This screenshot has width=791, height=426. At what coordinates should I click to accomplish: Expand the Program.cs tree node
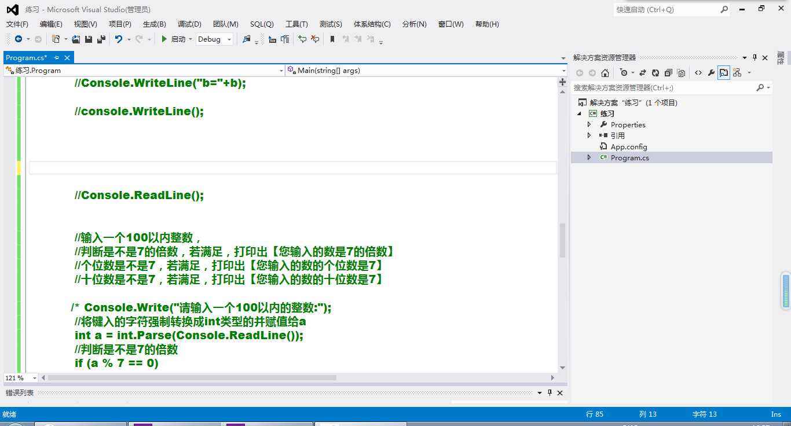click(x=589, y=157)
